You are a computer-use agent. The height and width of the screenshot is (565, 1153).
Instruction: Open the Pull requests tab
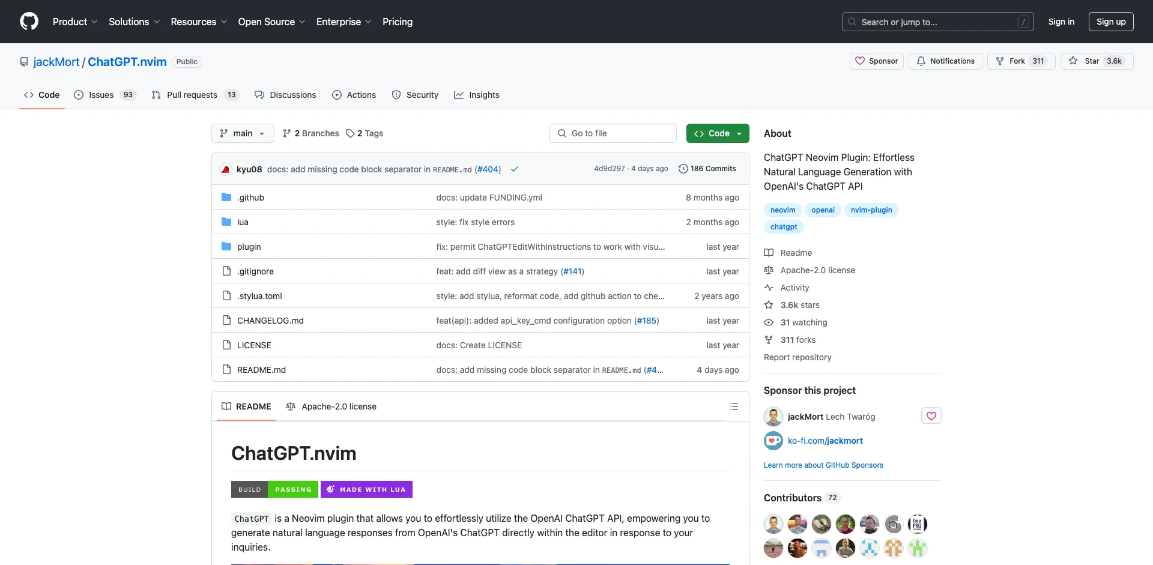coord(196,95)
